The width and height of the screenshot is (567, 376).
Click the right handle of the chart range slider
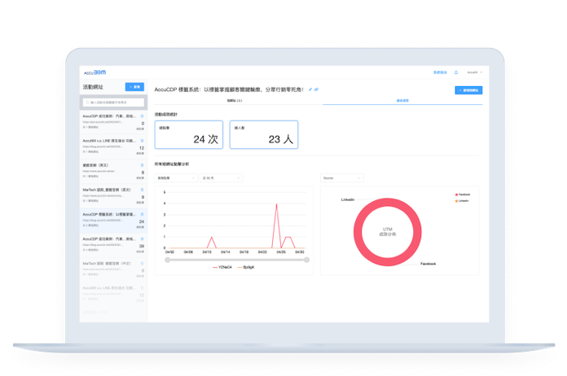coord(306,260)
